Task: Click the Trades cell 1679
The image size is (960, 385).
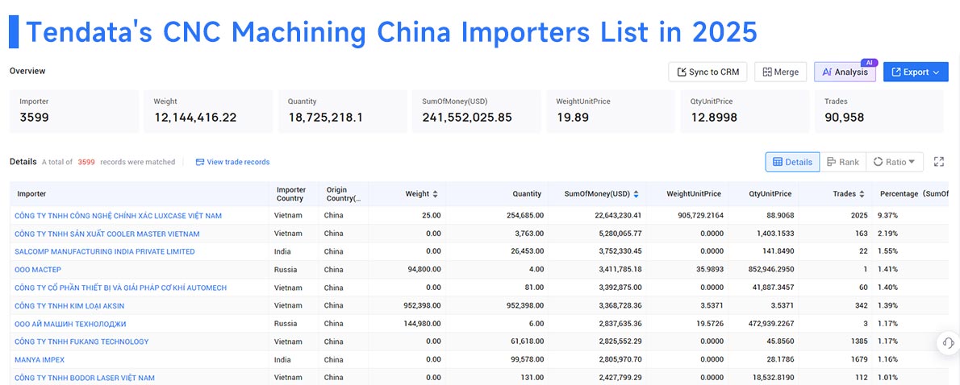Action: [858, 359]
